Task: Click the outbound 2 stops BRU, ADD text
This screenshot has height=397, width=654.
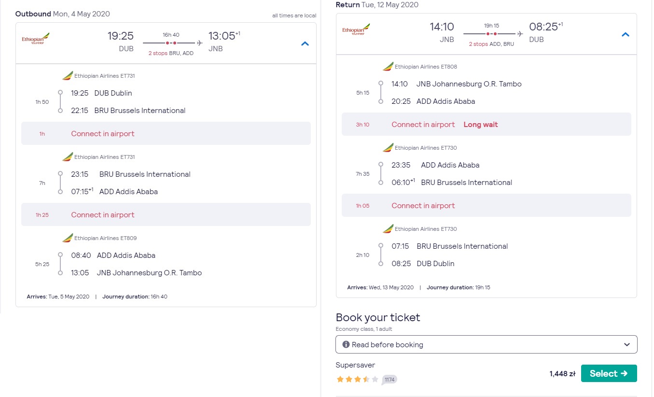Action: 171,53
